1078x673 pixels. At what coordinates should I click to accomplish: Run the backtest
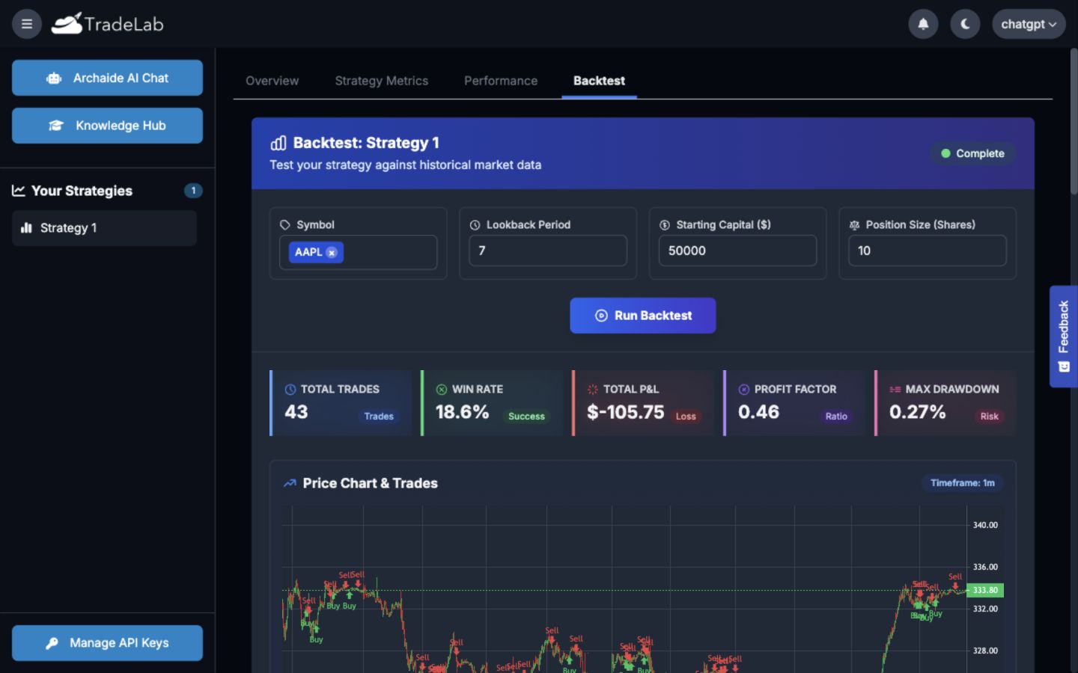(643, 316)
